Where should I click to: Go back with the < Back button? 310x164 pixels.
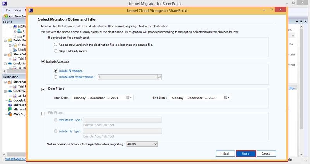(226, 154)
